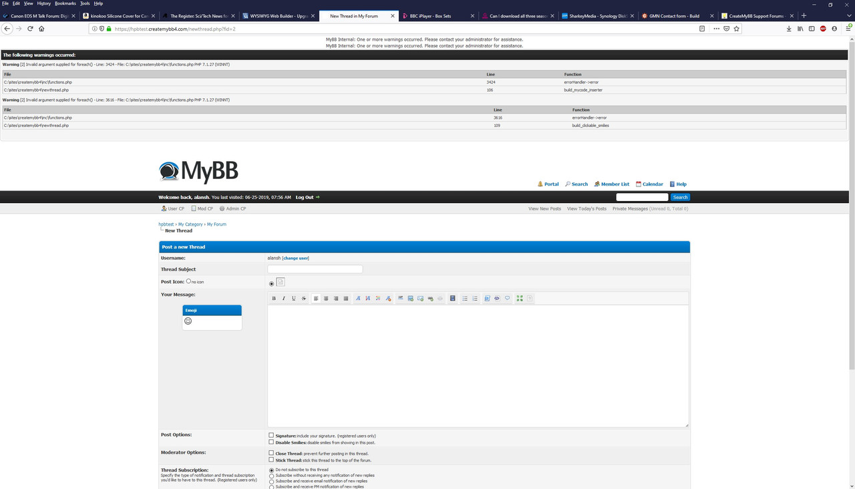Image resolution: width=855 pixels, height=489 pixels.
Task: Justify message text
Action: [346, 298]
